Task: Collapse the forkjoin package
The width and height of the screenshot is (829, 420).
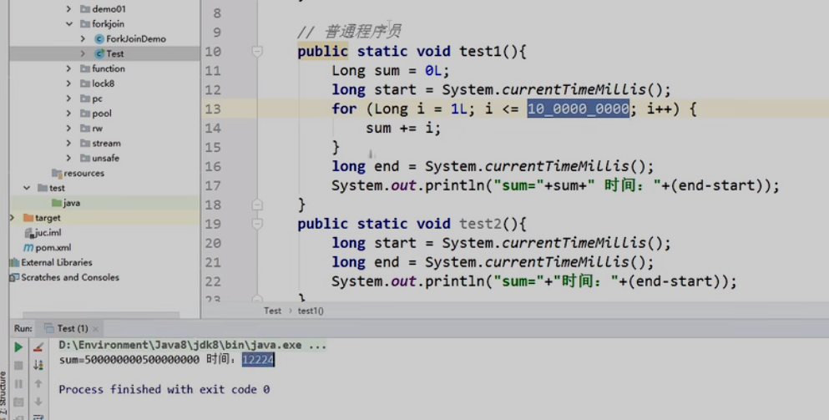Action: point(68,24)
